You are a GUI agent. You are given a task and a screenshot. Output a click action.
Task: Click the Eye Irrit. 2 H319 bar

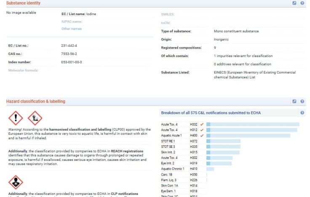(219, 163)
